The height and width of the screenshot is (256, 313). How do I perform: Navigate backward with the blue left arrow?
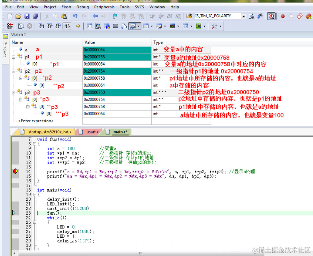(x=96, y=16)
